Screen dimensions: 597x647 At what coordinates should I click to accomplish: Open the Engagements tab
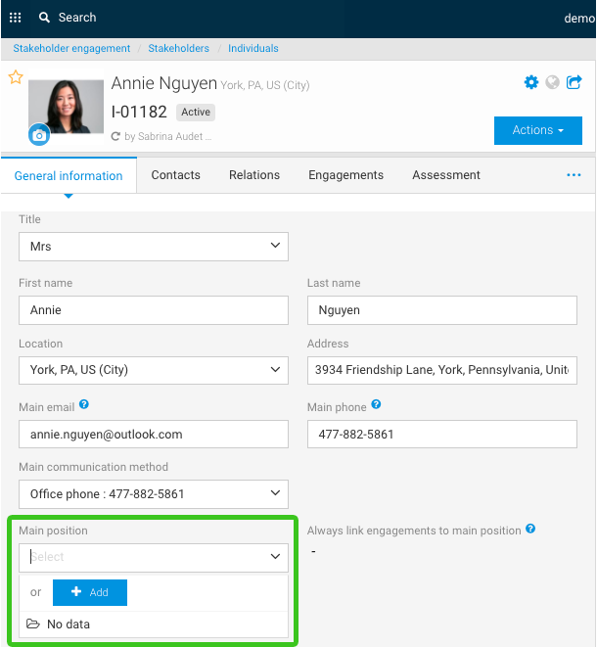345,175
